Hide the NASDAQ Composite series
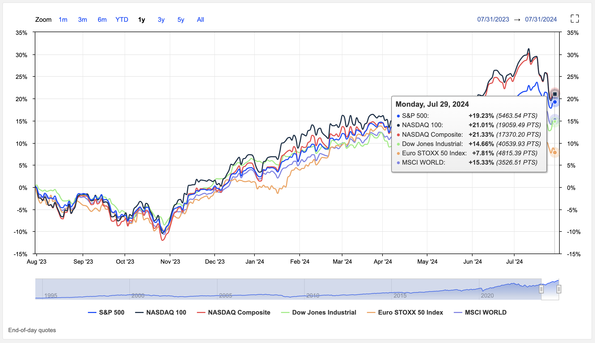This screenshot has height=343, width=595. 233,312
